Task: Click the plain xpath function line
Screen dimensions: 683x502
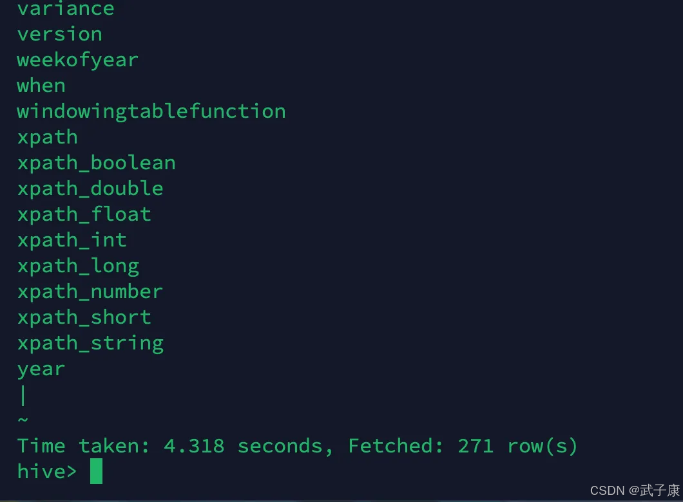Action: tap(48, 138)
